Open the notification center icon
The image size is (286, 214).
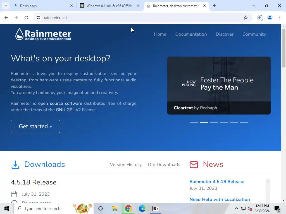(x=277, y=208)
